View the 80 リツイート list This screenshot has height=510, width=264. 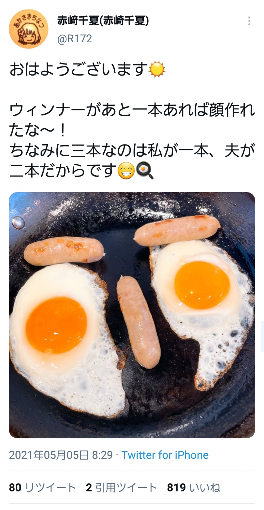42,488
